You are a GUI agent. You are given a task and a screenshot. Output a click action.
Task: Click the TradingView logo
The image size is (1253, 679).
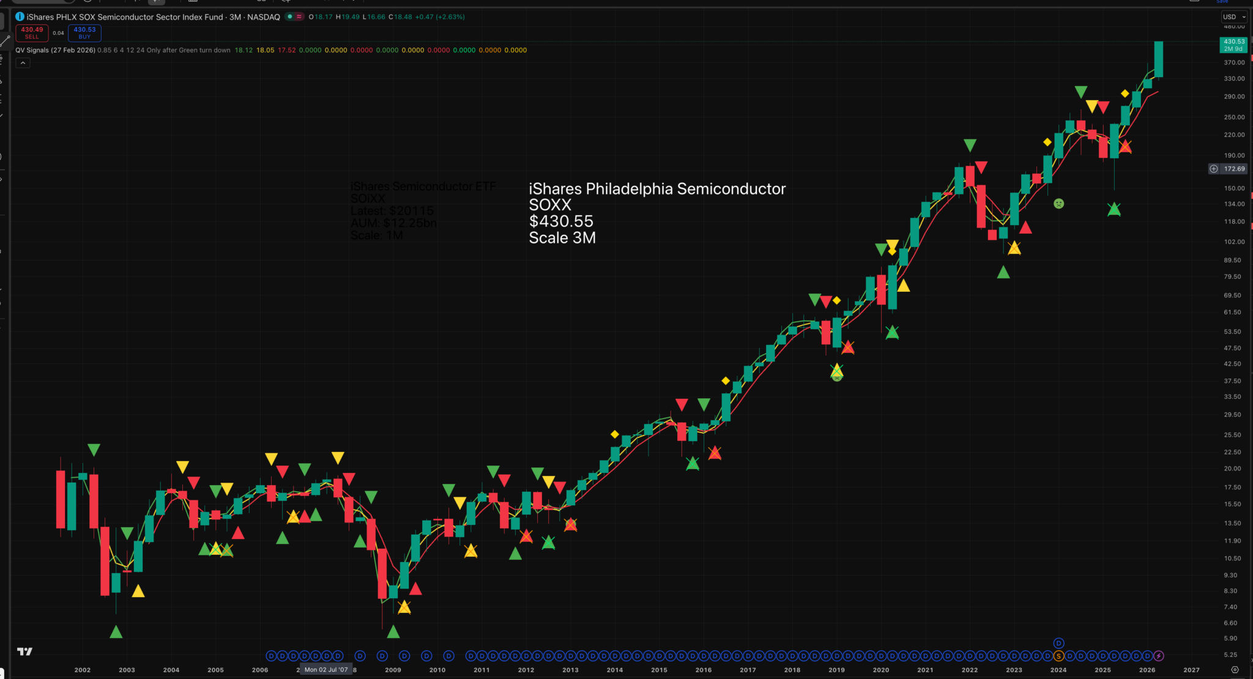coord(24,651)
